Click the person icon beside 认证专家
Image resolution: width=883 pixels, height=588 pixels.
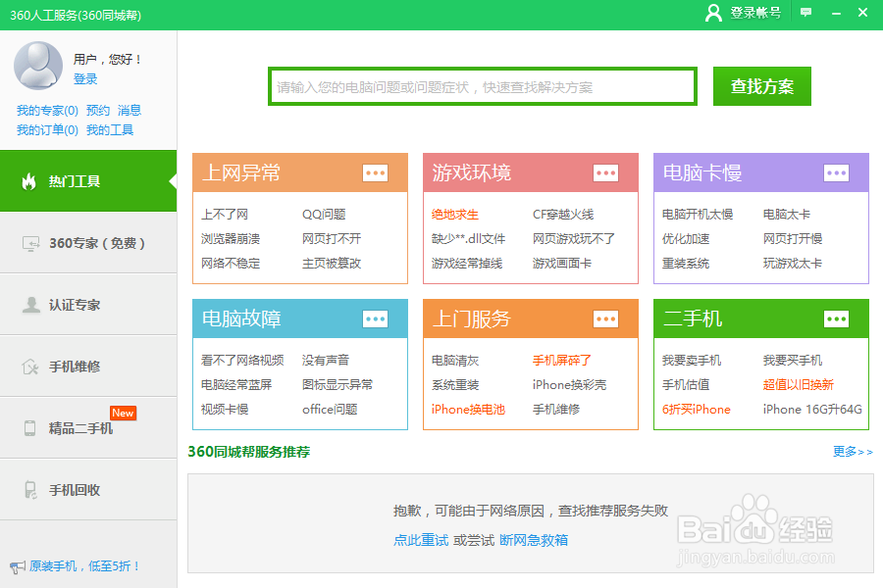coord(31,305)
